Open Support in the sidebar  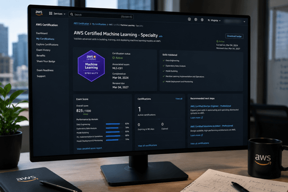41,76
